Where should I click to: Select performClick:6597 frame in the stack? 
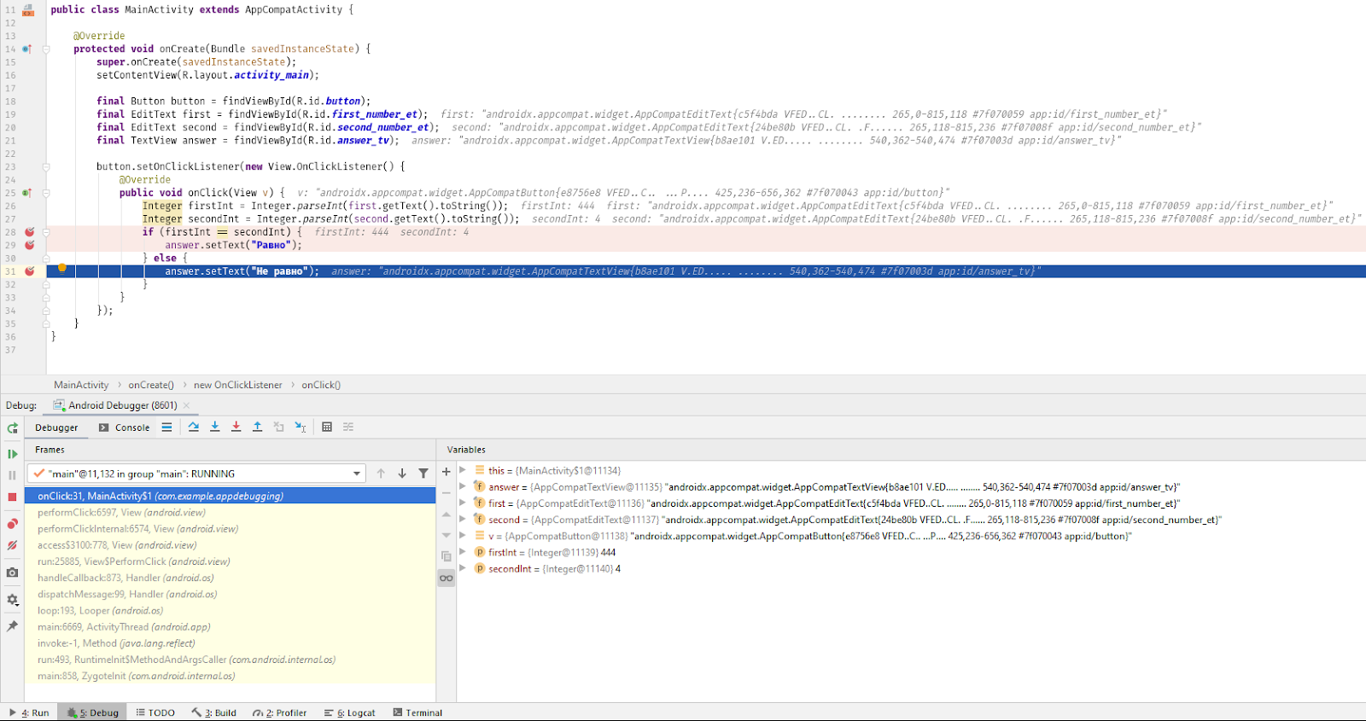[x=121, y=513]
